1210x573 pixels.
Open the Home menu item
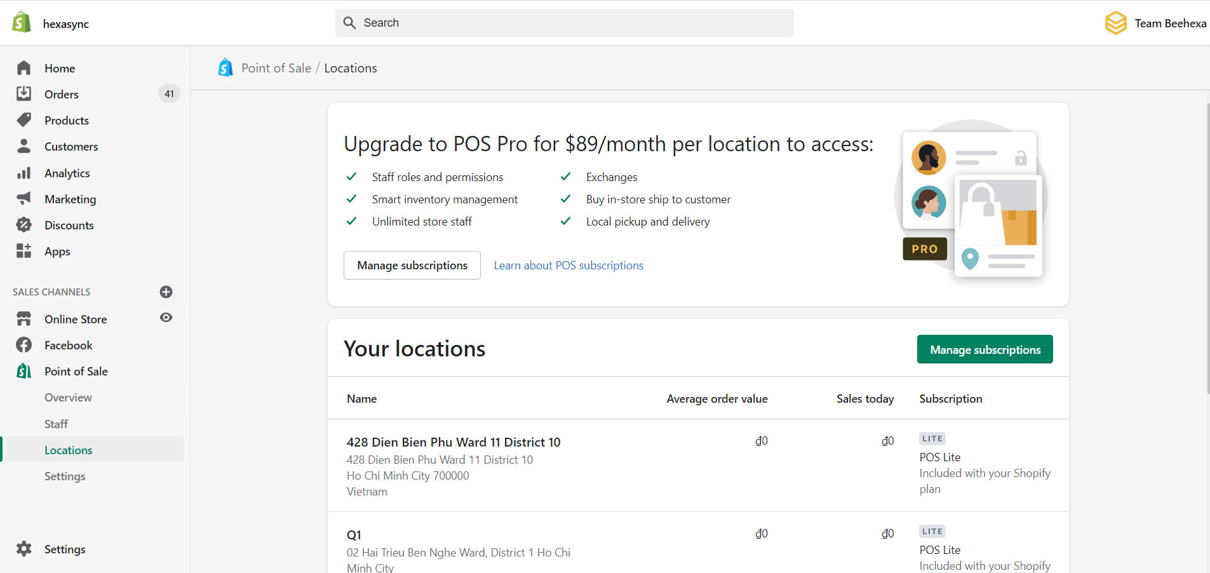[x=60, y=68]
